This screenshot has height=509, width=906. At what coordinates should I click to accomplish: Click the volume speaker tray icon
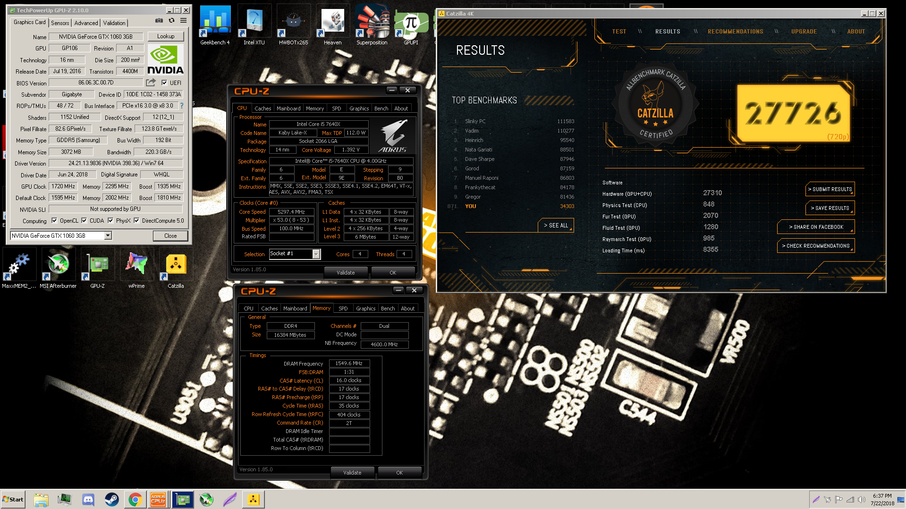click(x=862, y=499)
